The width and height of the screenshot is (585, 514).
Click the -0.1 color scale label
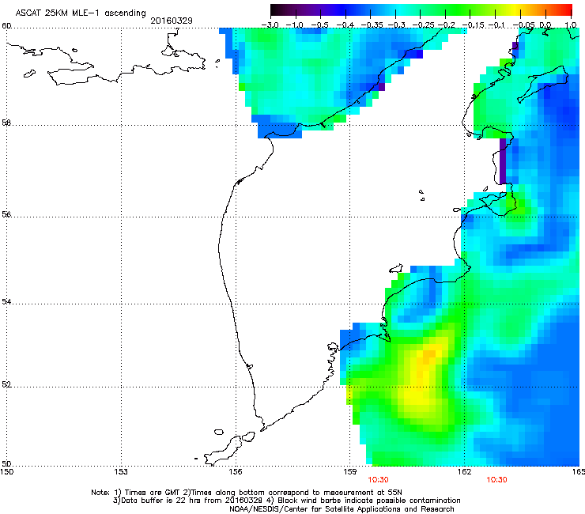point(496,25)
